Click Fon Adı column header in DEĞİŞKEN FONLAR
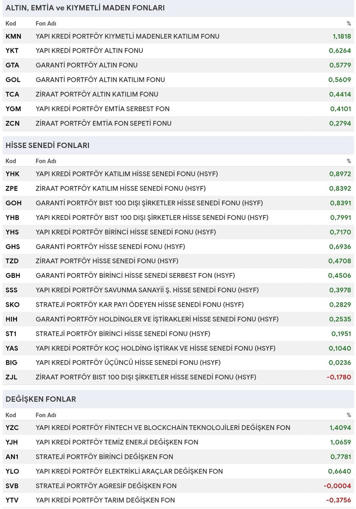The height and width of the screenshot is (509, 356). coord(46,415)
